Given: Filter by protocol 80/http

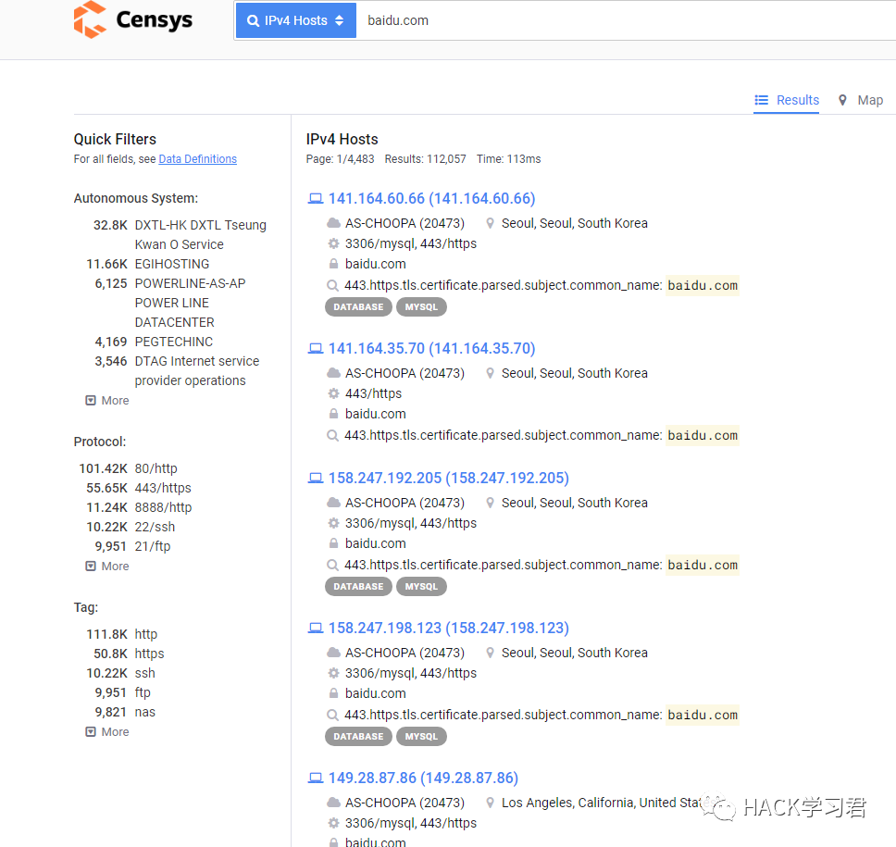Looking at the screenshot, I should click(156, 468).
